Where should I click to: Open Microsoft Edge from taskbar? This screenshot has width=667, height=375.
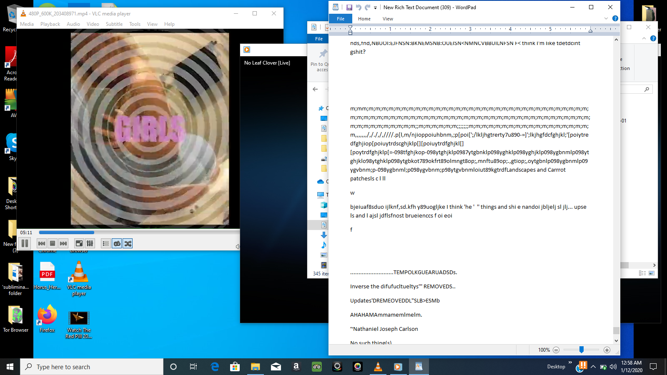tap(215, 367)
